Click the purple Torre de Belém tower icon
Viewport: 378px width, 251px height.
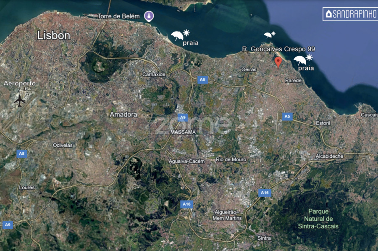(x=148, y=16)
